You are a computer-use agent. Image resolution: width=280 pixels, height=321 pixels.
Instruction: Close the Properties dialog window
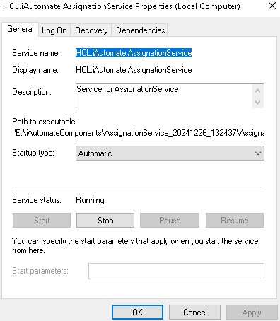click(x=272, y=6)
